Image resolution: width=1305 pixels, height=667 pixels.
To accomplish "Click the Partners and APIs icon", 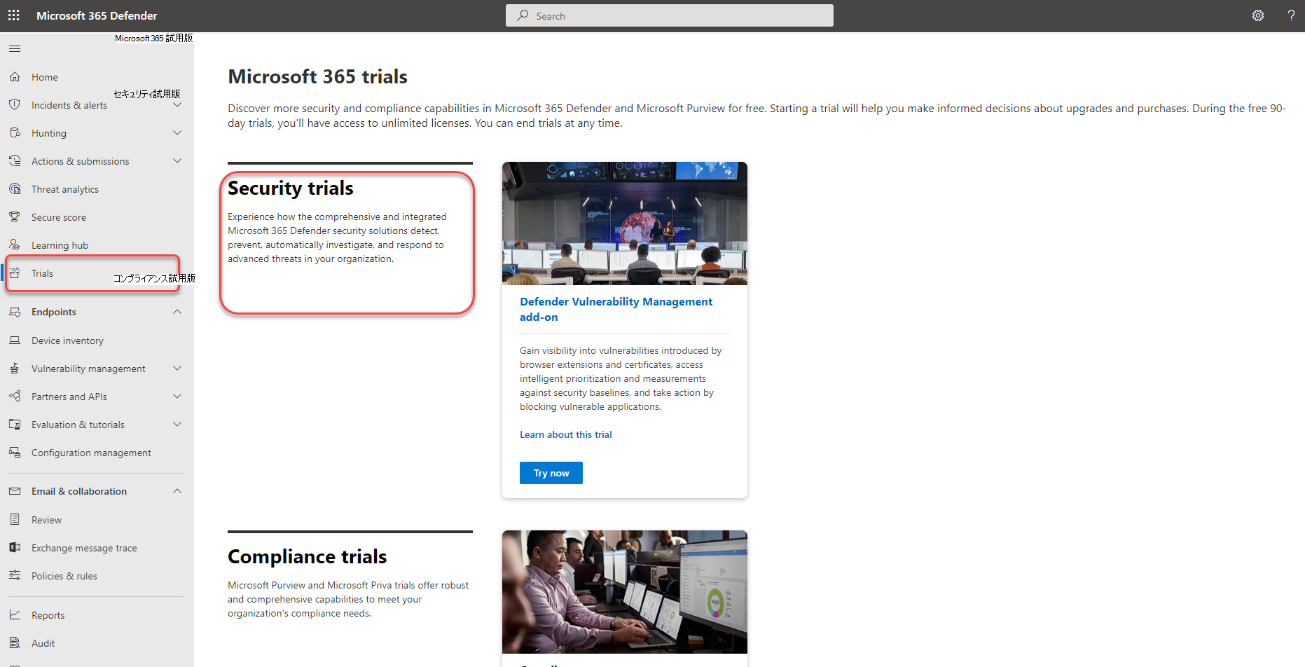I will (x=15, y=397).
